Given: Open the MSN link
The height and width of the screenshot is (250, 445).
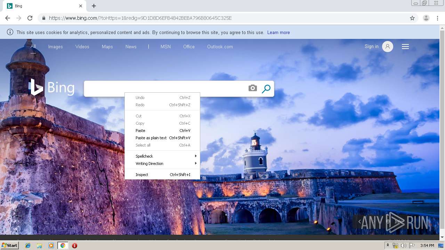Looking at the screenshot, I should 165,47.
